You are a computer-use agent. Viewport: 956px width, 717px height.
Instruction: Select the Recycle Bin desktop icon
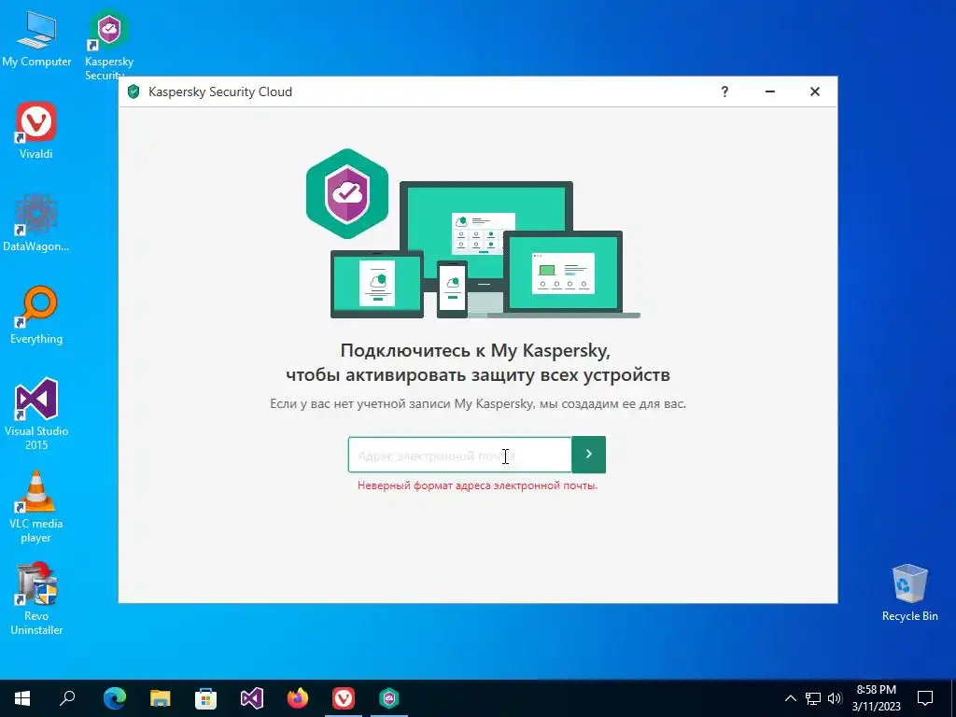click(909, 593)
